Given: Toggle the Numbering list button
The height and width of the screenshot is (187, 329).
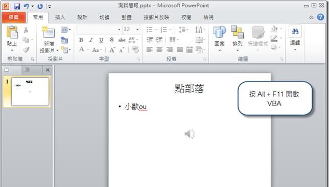Looking at the screenshot, I should point(163,30).
